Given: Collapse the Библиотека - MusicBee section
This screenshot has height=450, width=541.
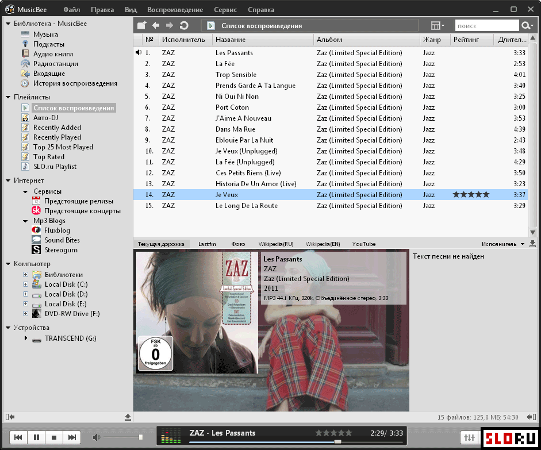Looking at the screenshot, I should (x=8, y=24).
